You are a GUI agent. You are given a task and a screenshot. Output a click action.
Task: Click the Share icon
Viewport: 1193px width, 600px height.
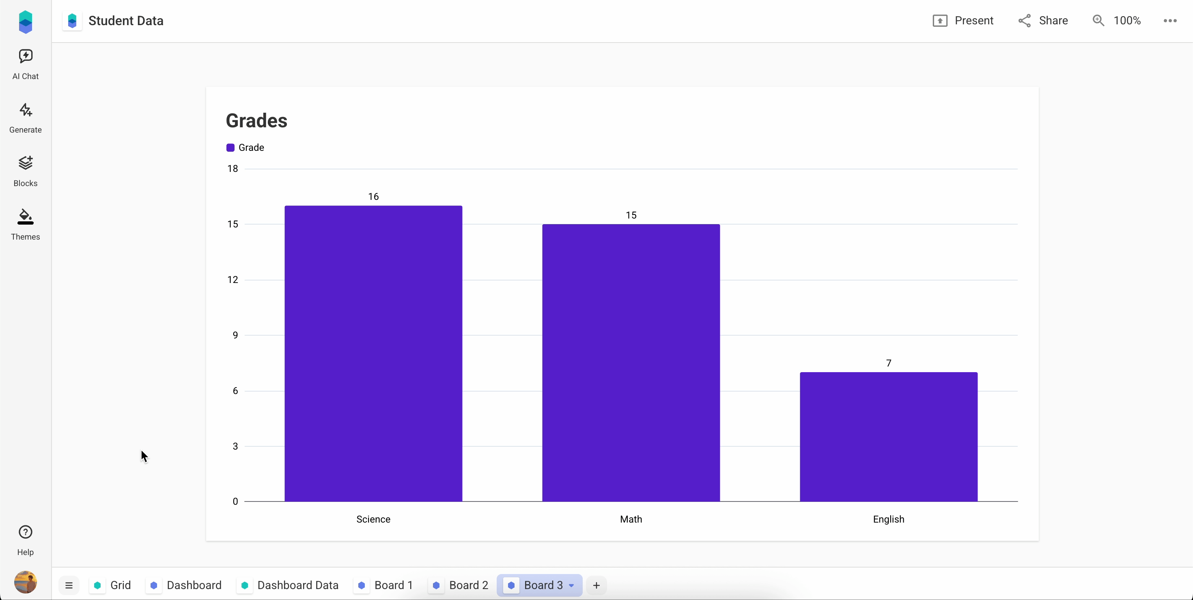(1025, 21)
